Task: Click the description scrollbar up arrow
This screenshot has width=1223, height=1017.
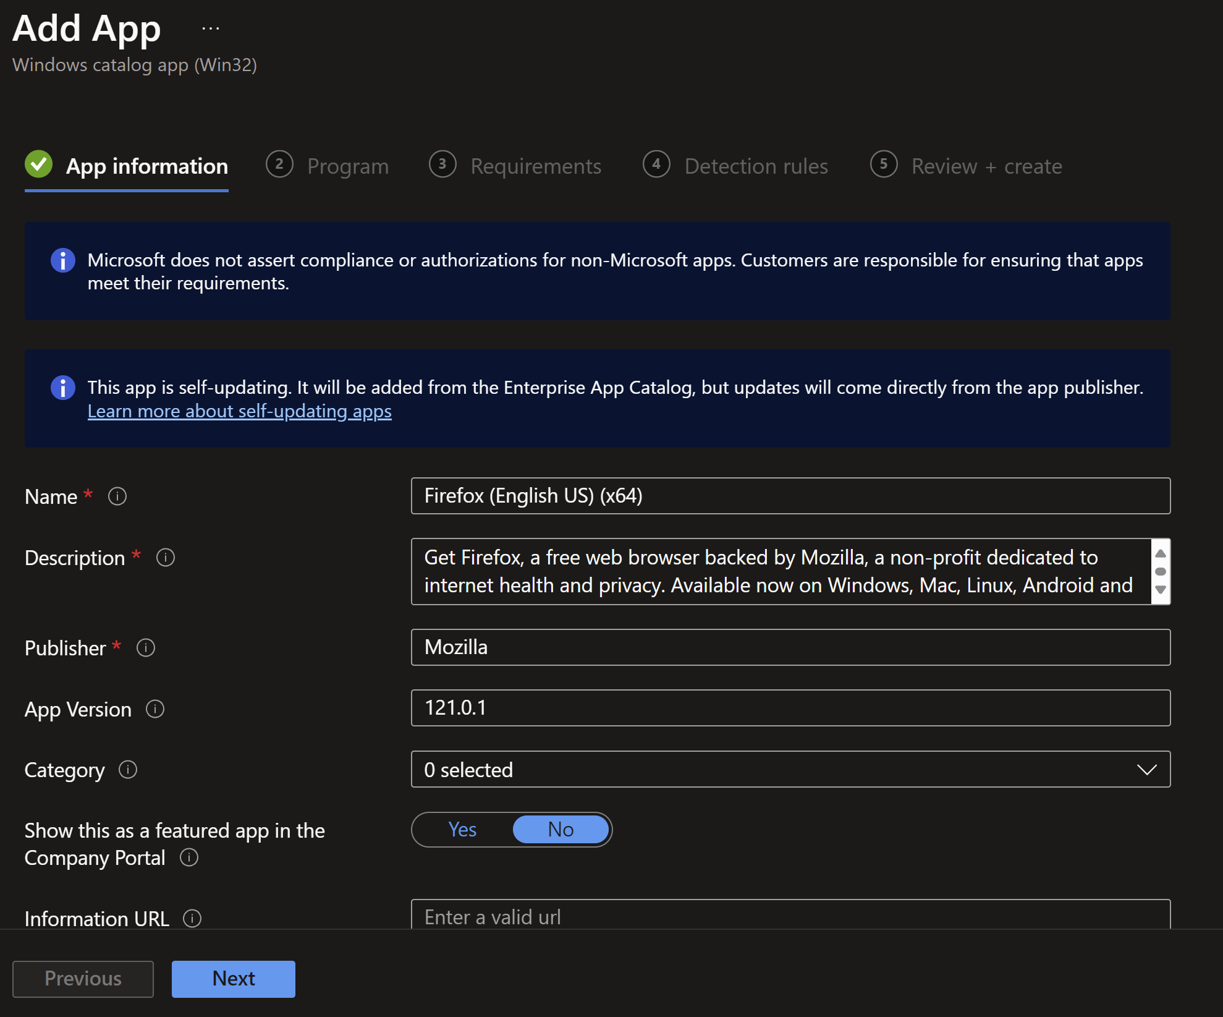Action: point(1161,553)
